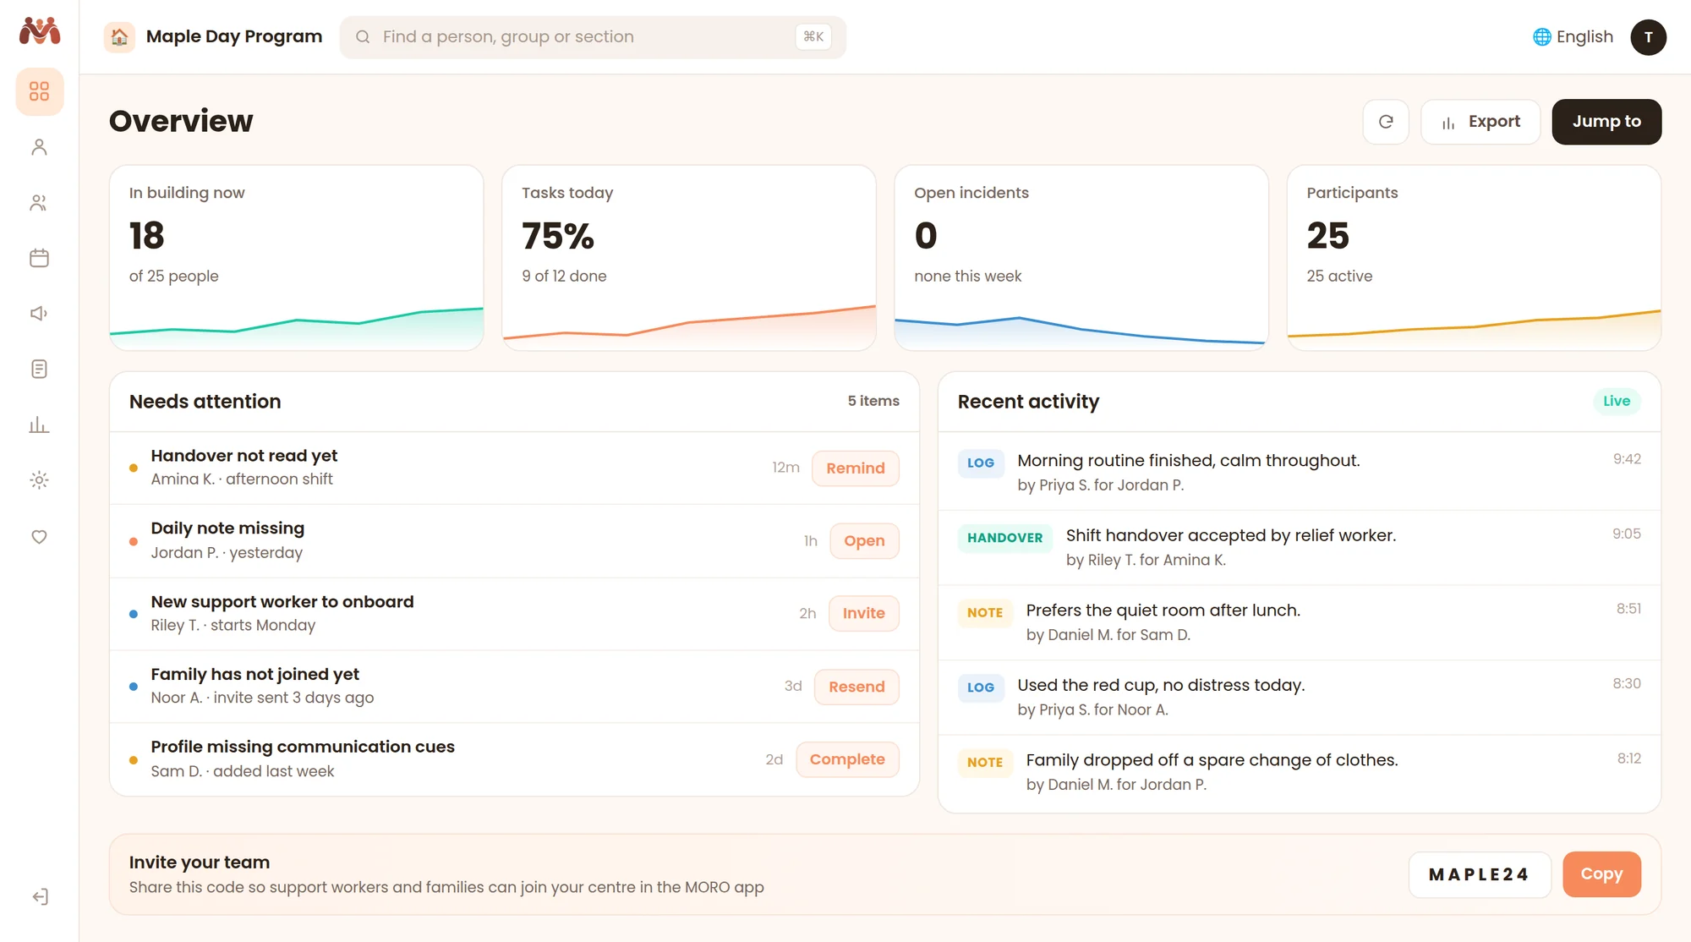Click the logout arrow icon

[x=39, y=896]
